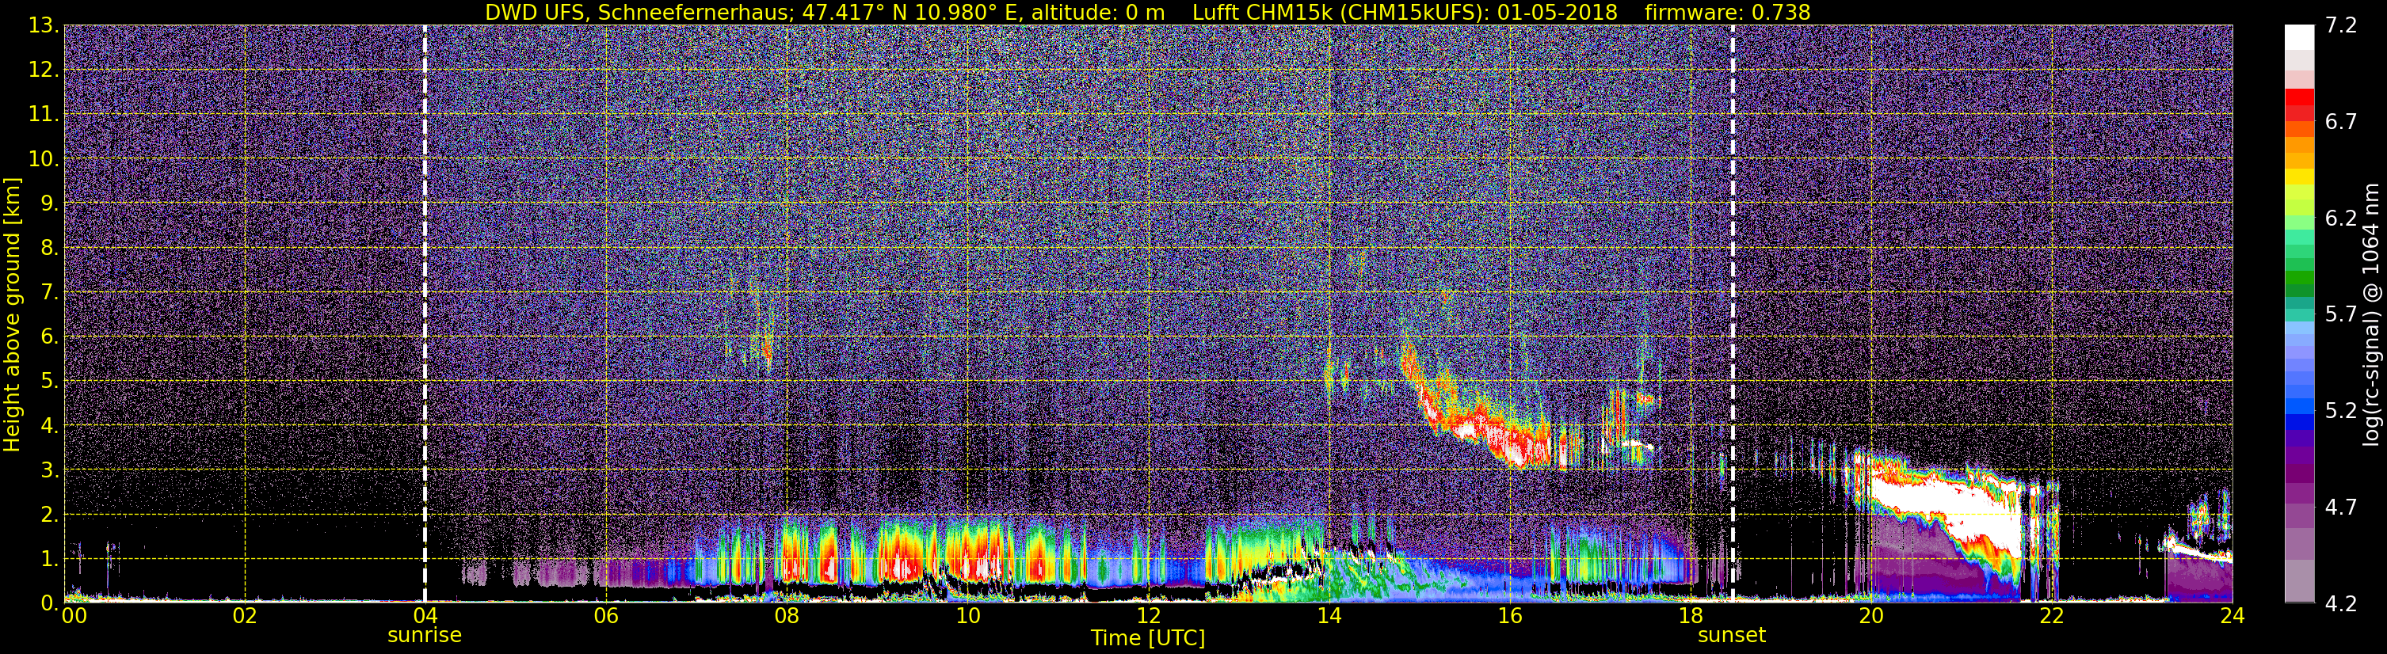Click the 00 tick label on the time axis
2387x654 pixels.
pyautogui.click(x=74, y=616)
